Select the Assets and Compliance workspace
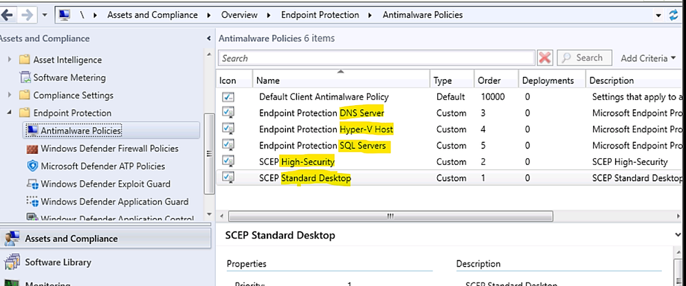This screenshot has height=286, width=686. [x=71, y=239]
